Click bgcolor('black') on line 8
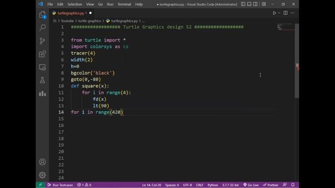335x188 pixels. tap(93, 73)
